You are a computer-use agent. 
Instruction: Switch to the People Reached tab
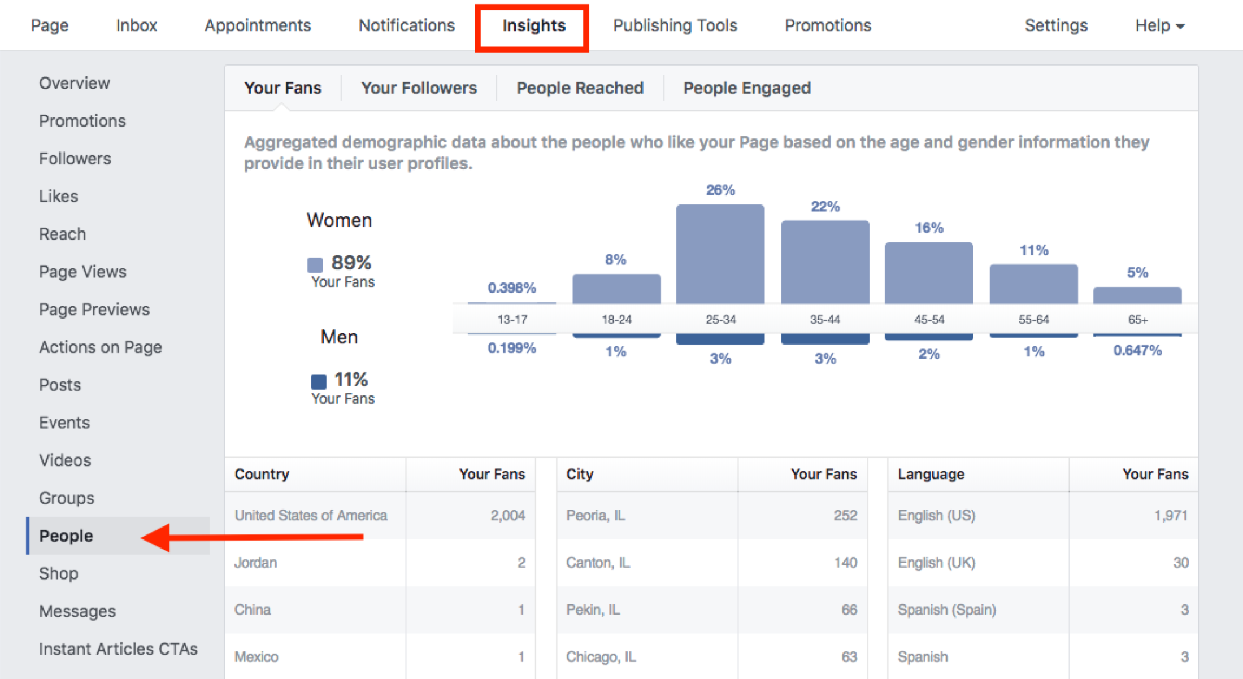580,88
